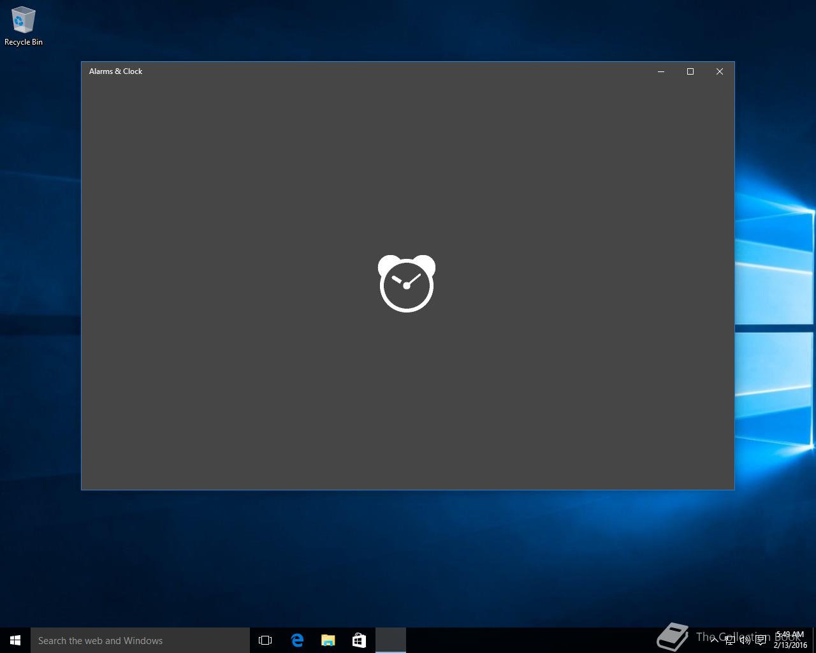Screen dimensions: 816x653
Task: Launch Microsoft Edge from the taskbar
Action: tap(297, 640)
